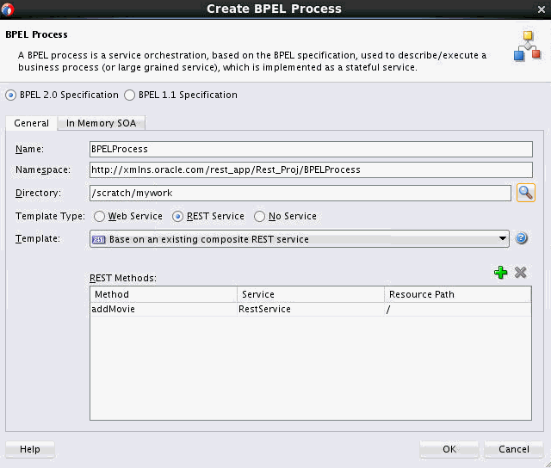Click the green plus add REST method icon
551x468 pixels.
click(500, 273)
